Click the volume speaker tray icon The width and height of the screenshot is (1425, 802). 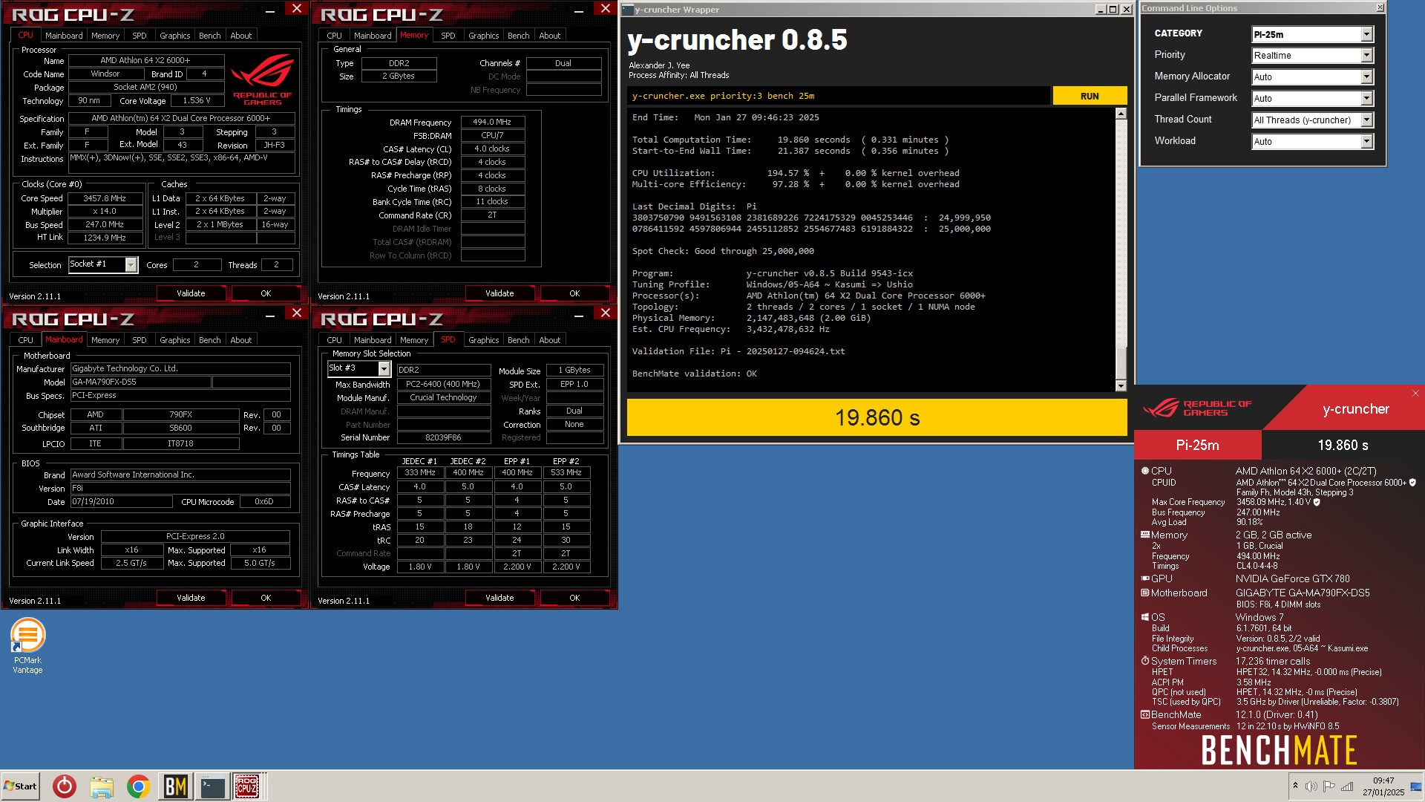(1311, 786)
